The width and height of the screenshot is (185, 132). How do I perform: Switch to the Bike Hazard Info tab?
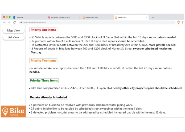(97, 18)
